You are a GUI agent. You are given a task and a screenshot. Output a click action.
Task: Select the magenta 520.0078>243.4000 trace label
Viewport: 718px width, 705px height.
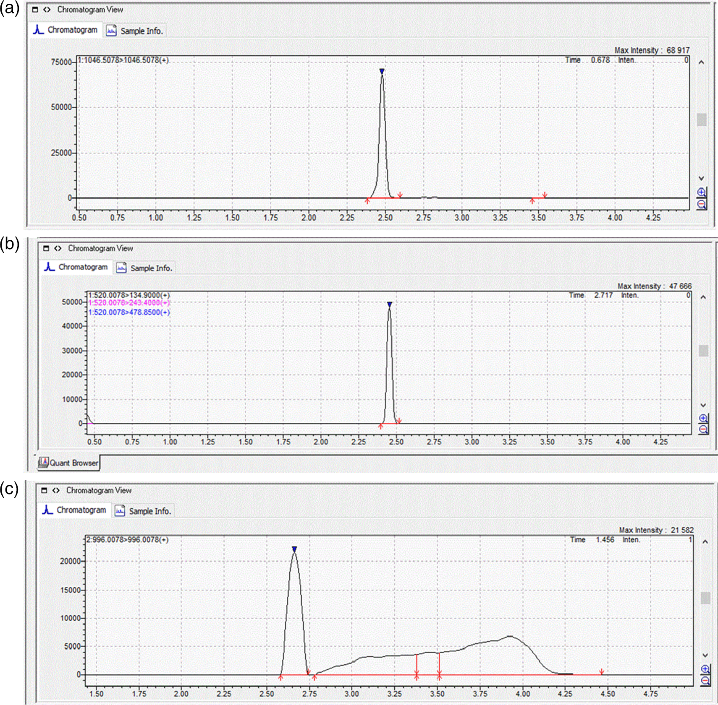pos(129,303)
